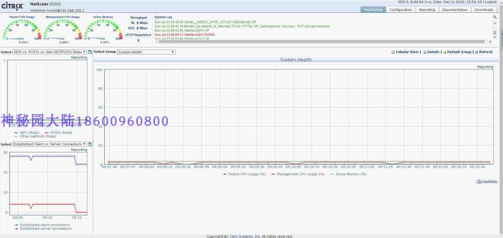Click the Interface(0/1) DOWN log entry
This screenshot has width=503, height=238.
point(185,34)
